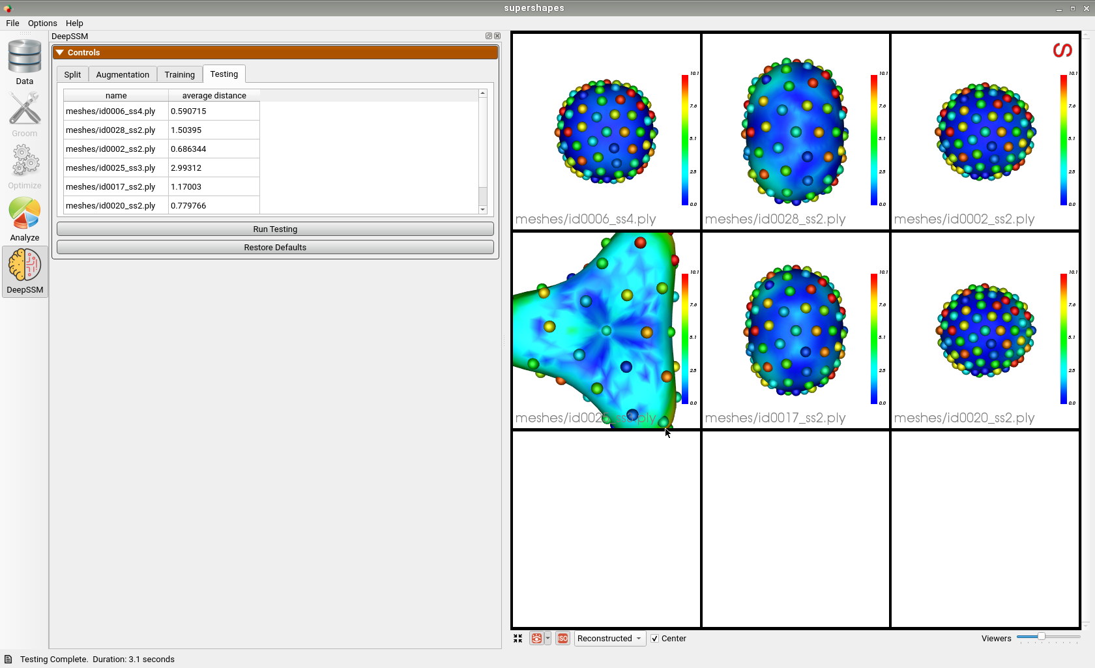Select the id0020_ss2 shape viewer
Screen dimensions: 1095x668
985,330
